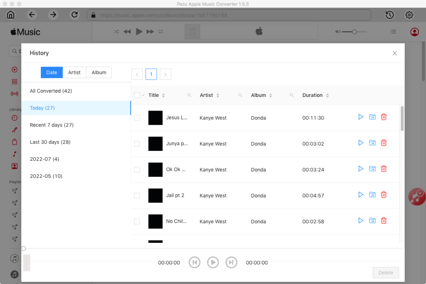
Task: Reload the page with refresh icon
Action: [74, 15]
